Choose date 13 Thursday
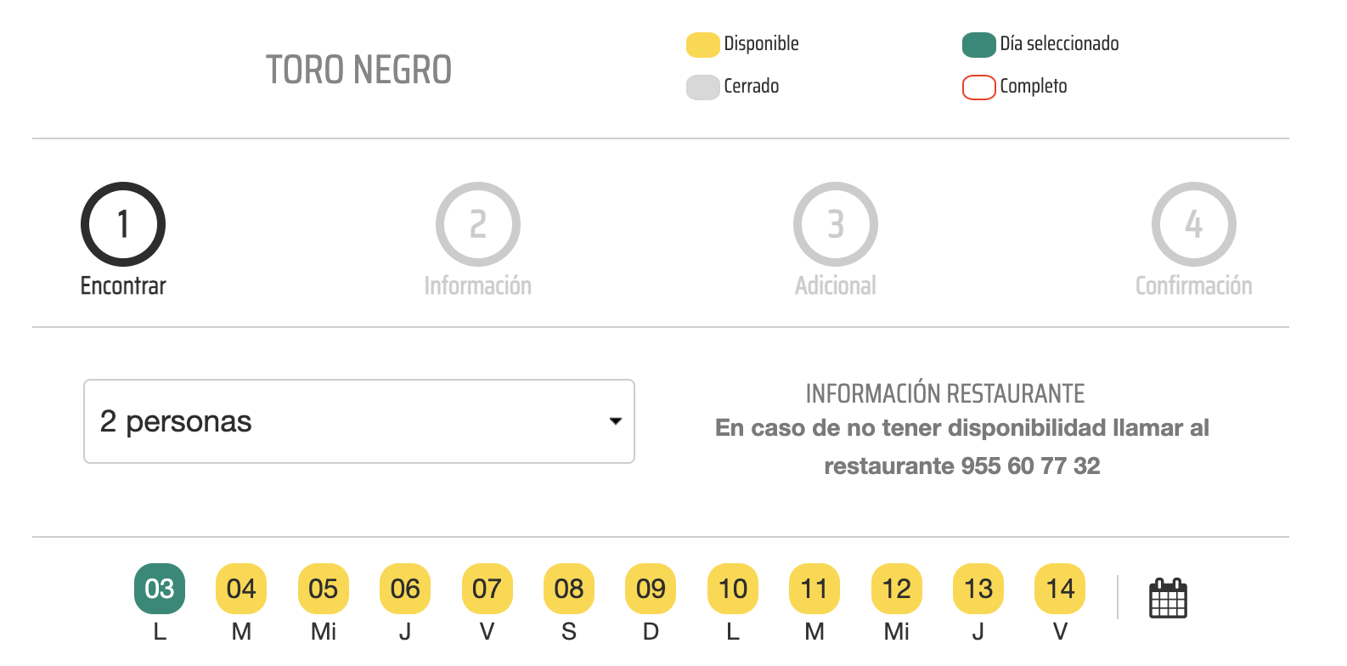 pos(978,589)
